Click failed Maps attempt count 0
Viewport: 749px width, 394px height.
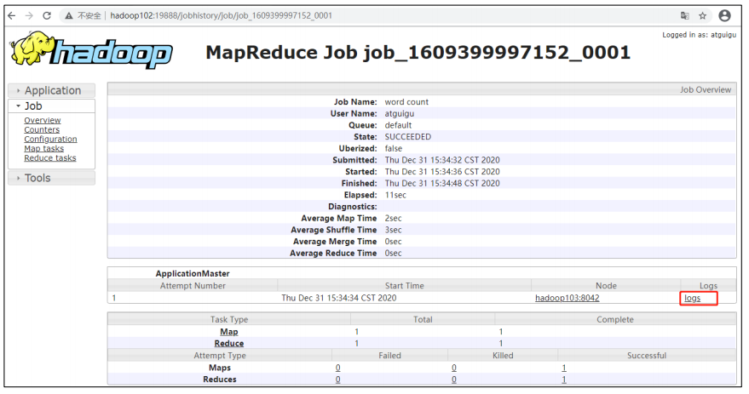point(337,368)
